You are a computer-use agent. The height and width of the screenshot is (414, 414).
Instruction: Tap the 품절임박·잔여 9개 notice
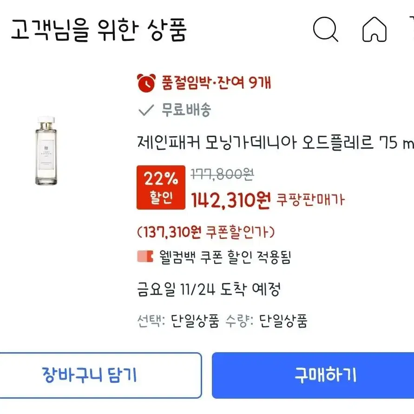[x=217, y=83]
